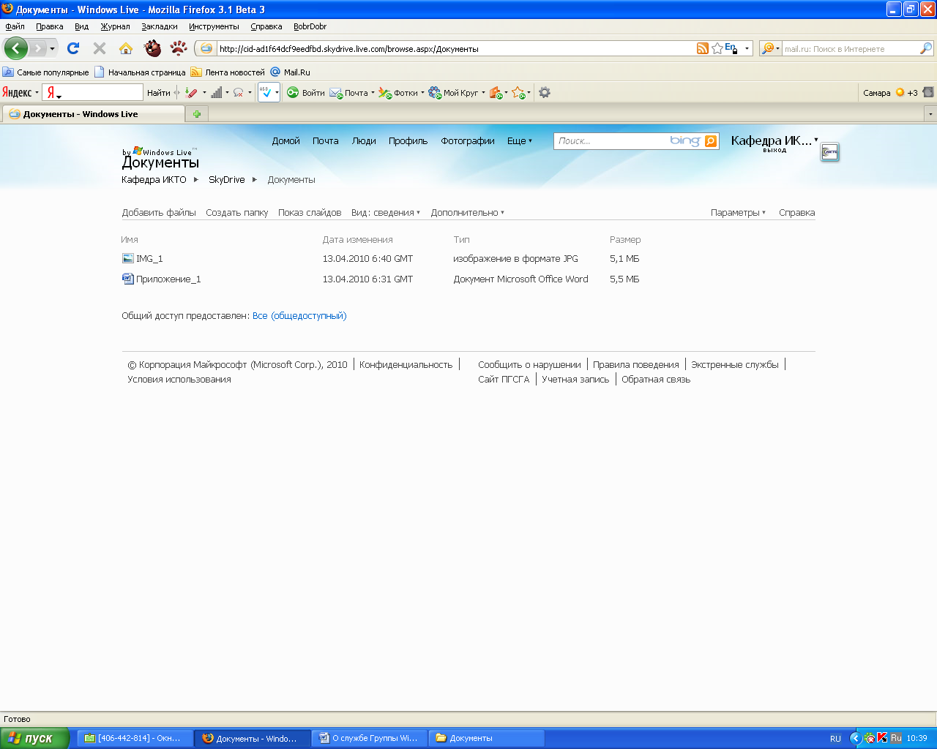Click the Кафедра ИКТО profile picture
The width and height of the screenshot is (937, 749).
pos(829,152)
